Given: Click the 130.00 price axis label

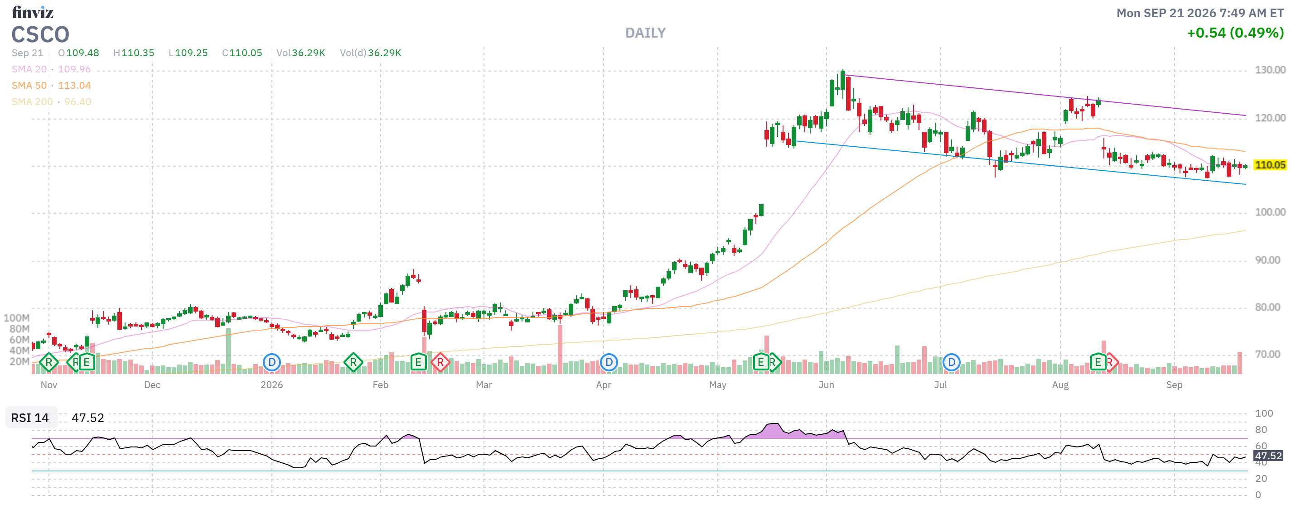Looking at the screenshot, I should [x=1270, y=70].
